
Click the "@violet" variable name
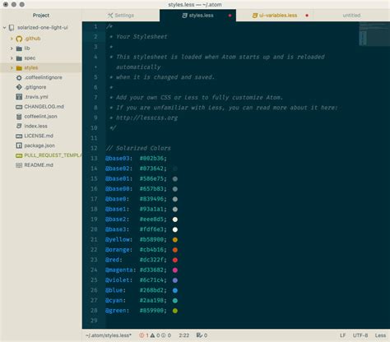(x=117, y=280)
